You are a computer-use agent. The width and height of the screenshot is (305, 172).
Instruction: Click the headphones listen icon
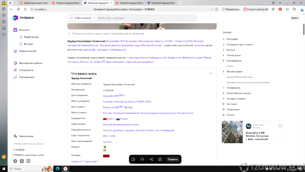tap(142, 159)
